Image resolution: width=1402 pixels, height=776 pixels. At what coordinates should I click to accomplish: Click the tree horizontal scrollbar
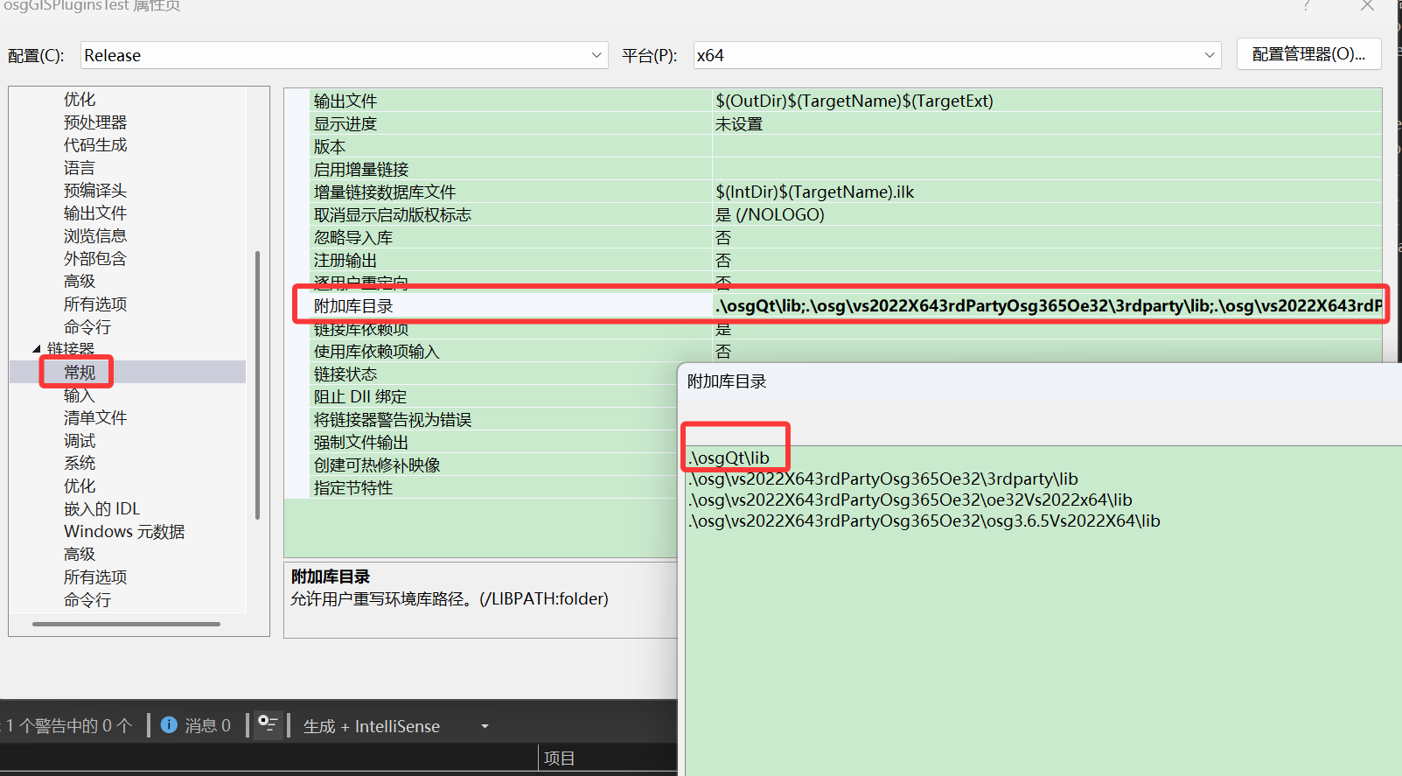[x=126, y=624]
